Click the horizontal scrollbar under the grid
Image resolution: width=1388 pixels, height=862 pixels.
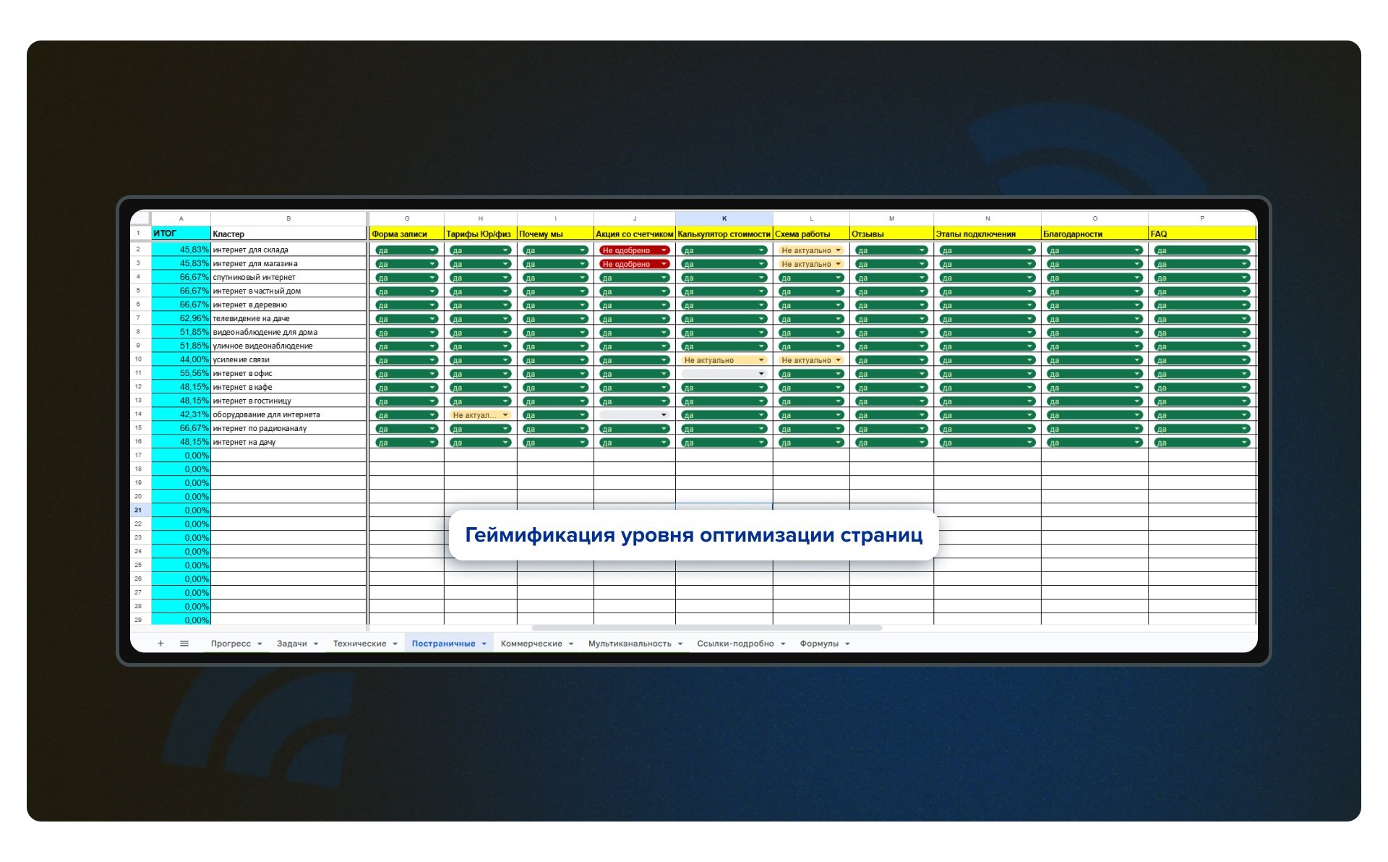[x=707, y=628]
